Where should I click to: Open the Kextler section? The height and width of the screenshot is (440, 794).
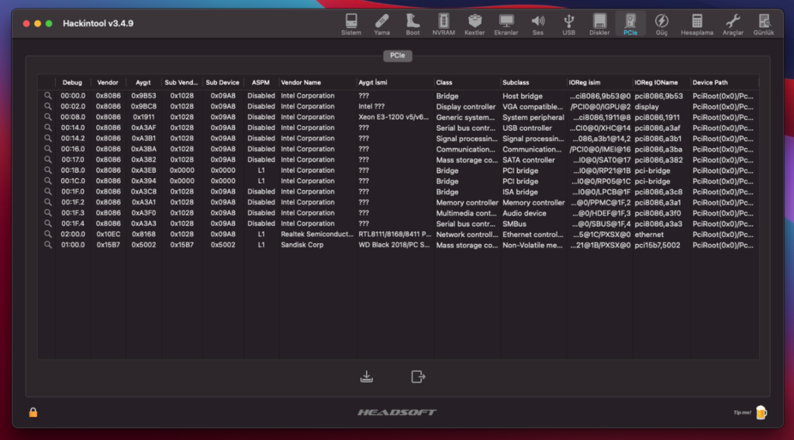tap(475, 24)
